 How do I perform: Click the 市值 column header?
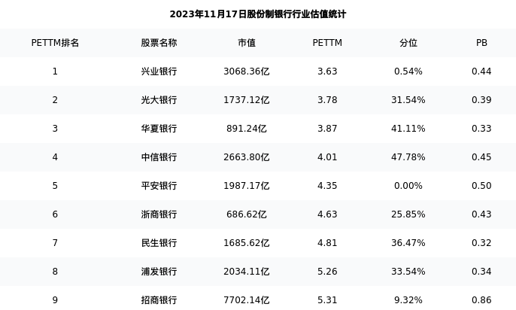point(247,43)
